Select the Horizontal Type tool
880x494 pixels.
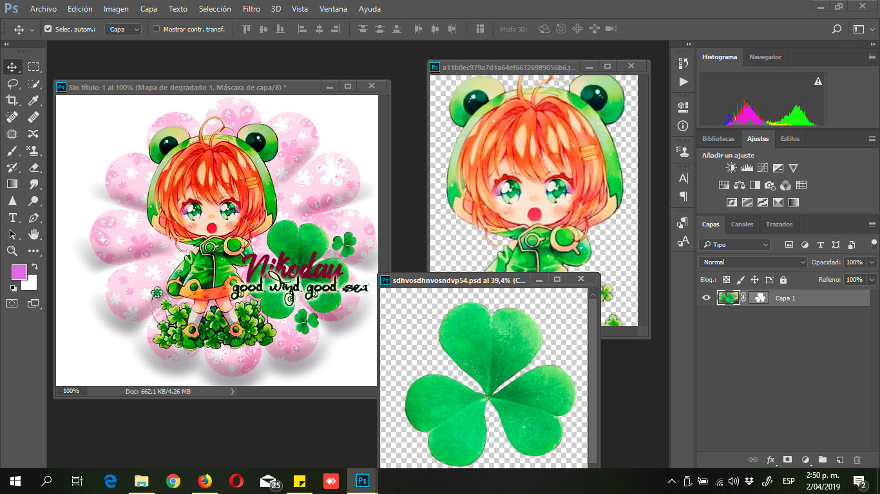coord(12,217)
